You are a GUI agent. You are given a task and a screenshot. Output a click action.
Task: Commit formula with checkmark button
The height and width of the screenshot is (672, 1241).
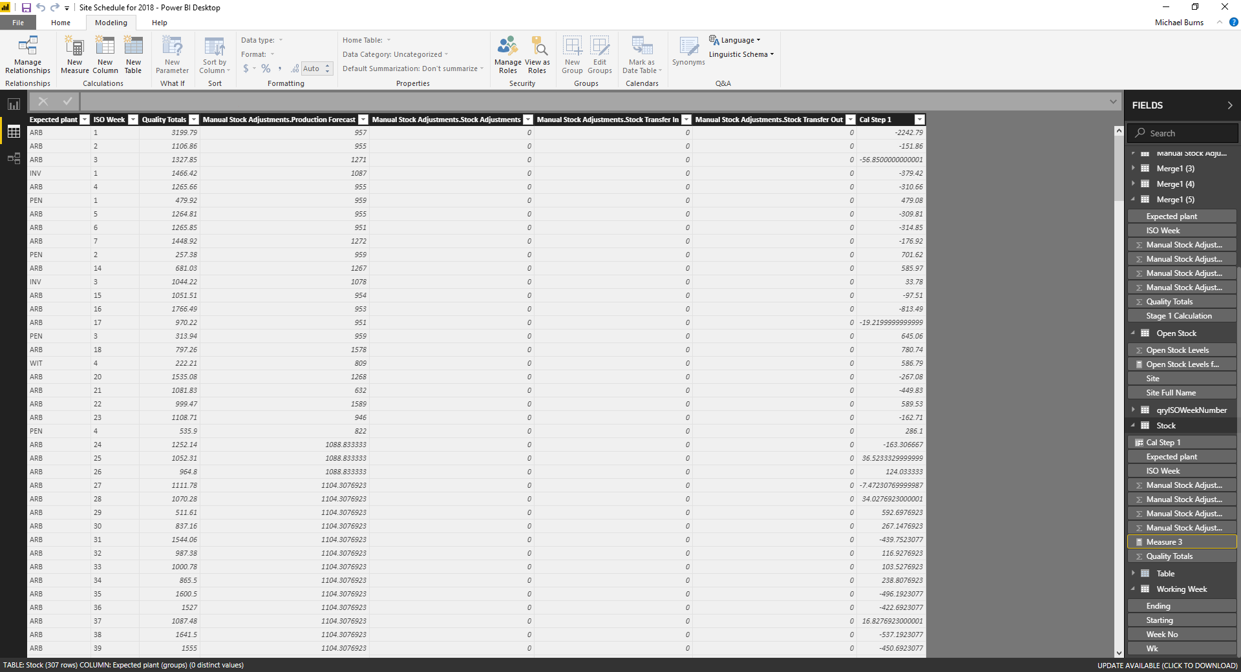67,101
